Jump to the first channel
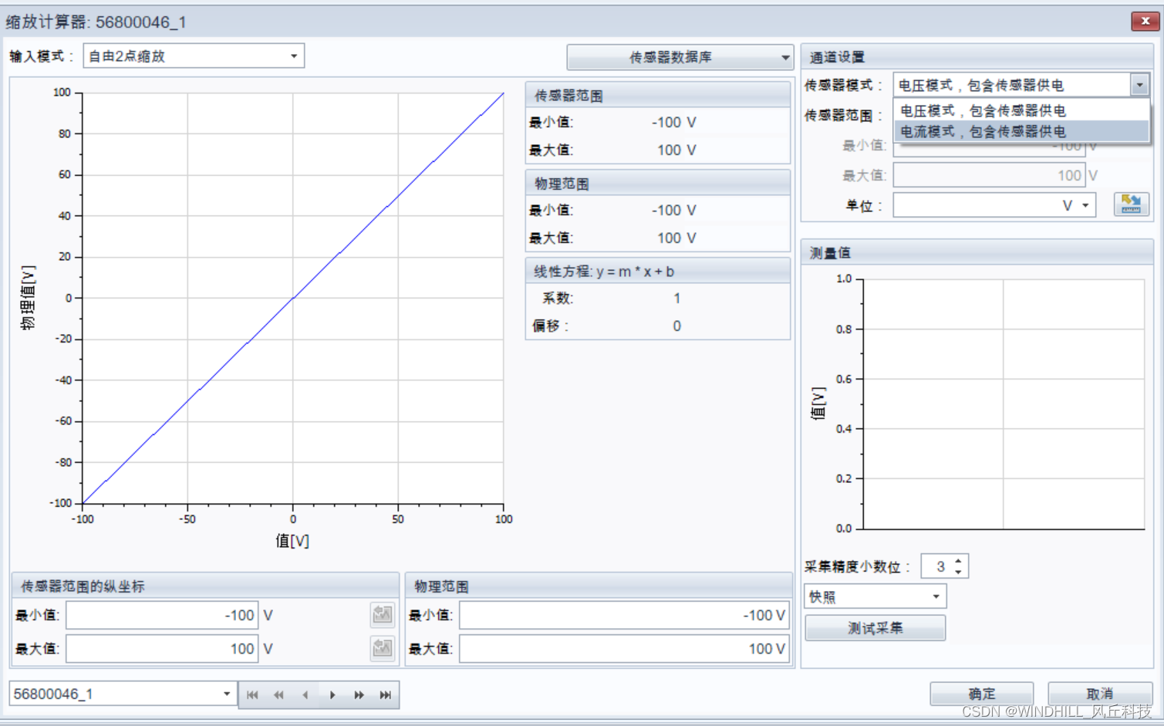The image size is (1164, 726). click(x=252, y=694)
